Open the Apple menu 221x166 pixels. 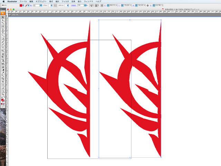point(4,1)
